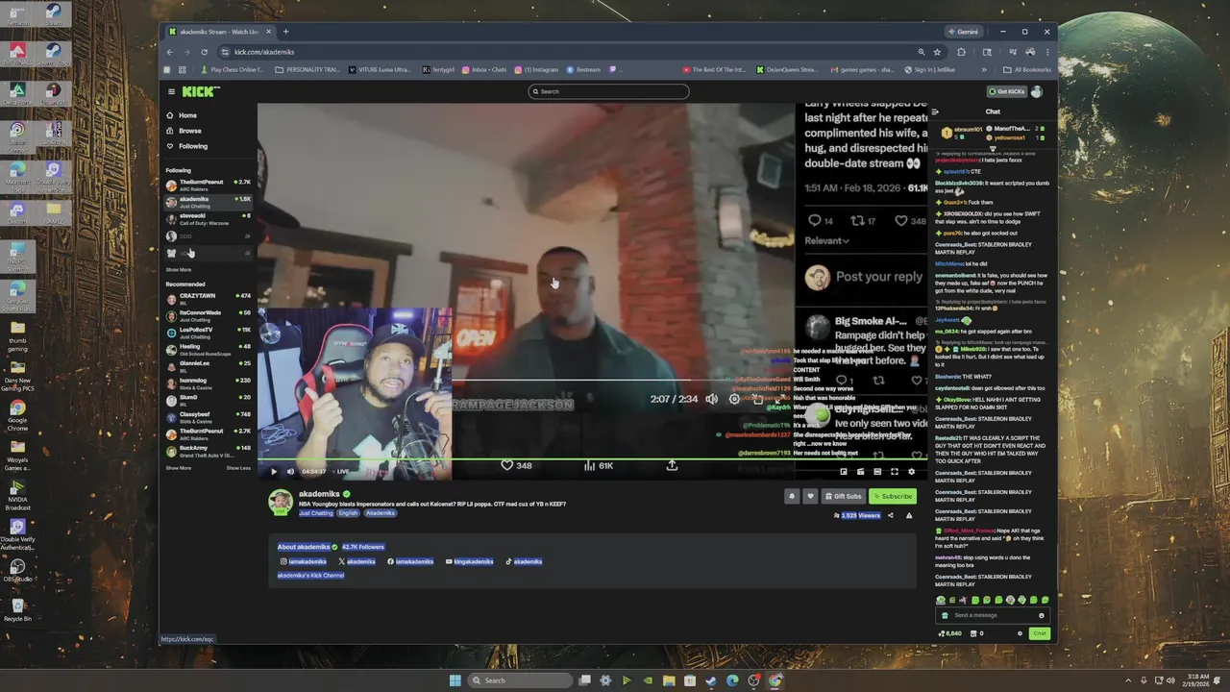Open the 6,840 KICKs balance
Screen dimensions: 1230x692
pyautogui.click(x=950, y=633)
